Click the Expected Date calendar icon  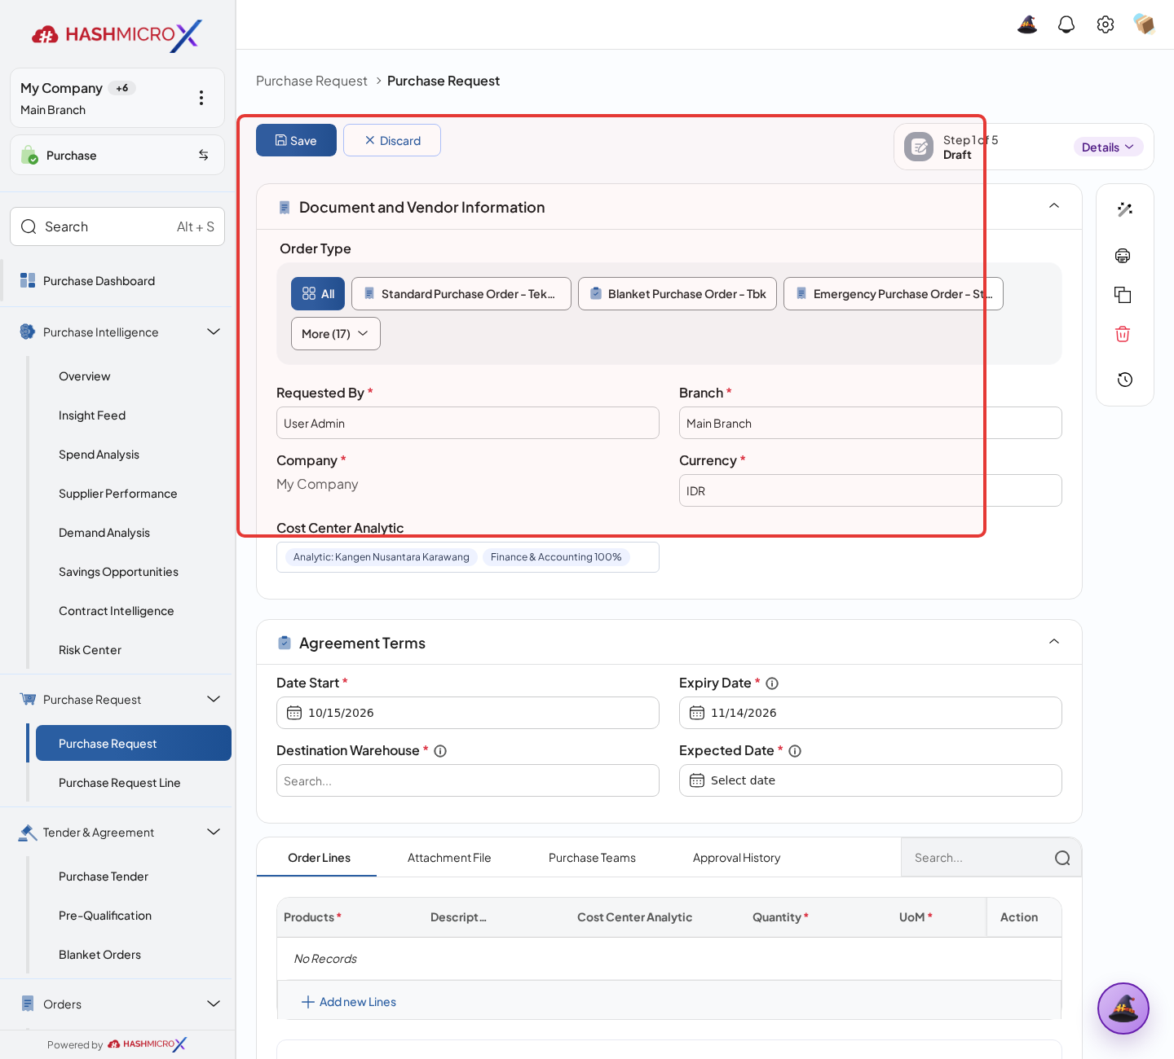(697, 780)
